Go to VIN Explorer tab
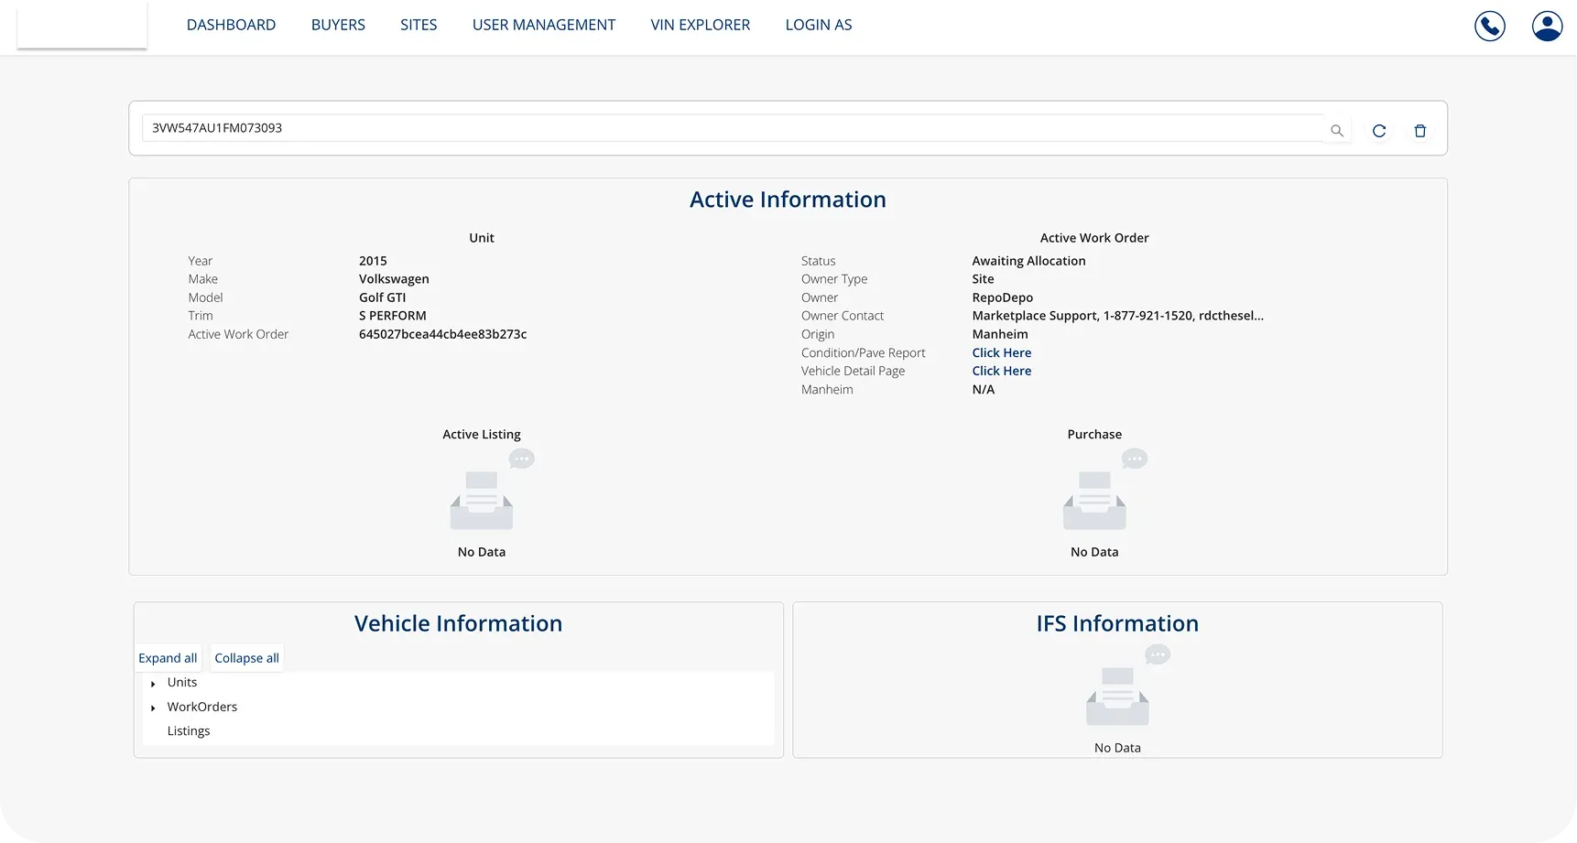 700,25
